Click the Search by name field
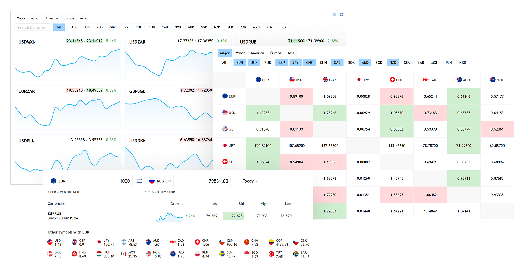 [x=32, y=27]
